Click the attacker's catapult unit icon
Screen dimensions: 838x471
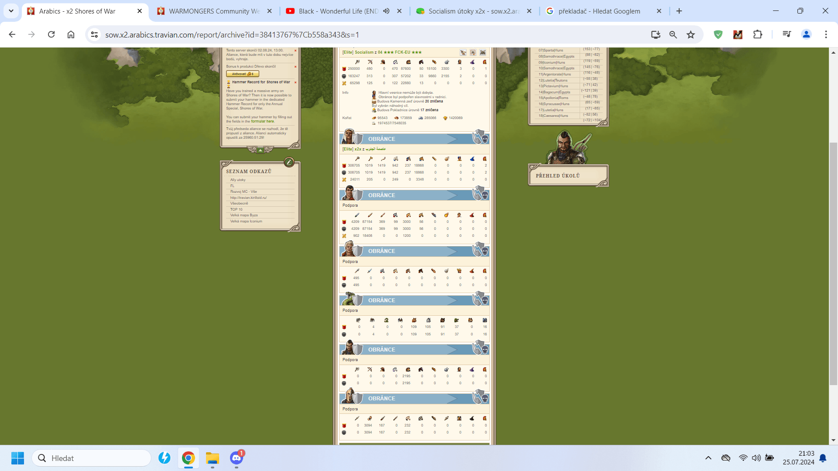point(446,62)
